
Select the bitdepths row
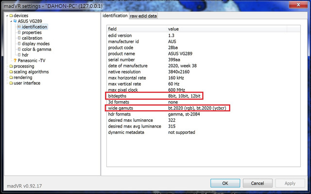click(x=204, y=96)
